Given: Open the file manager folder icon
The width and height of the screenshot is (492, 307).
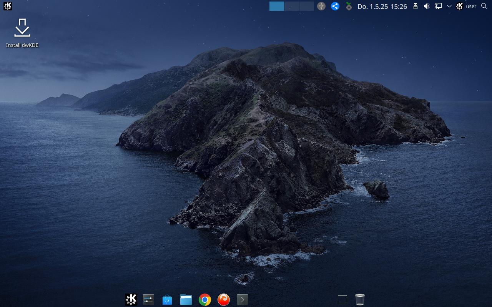Looking at the screenshot, I should click(x=186, y=299).
